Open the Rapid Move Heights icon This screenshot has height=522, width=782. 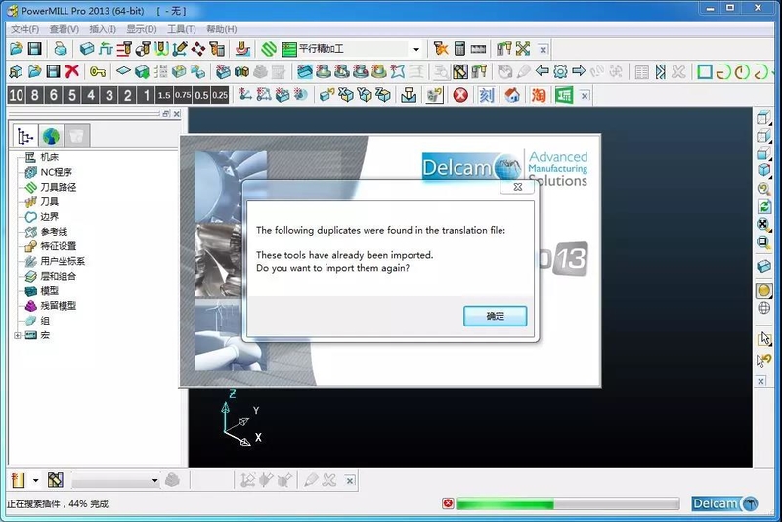124,48
